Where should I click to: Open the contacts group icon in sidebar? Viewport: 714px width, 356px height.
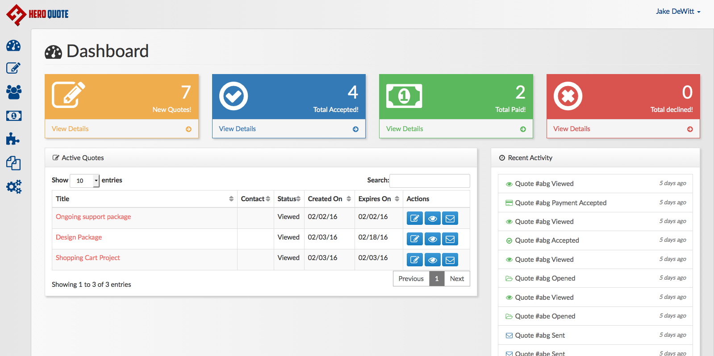coord(14,92)
